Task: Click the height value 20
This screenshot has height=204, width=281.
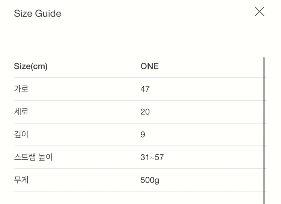Action: click(x=145, y=112)
